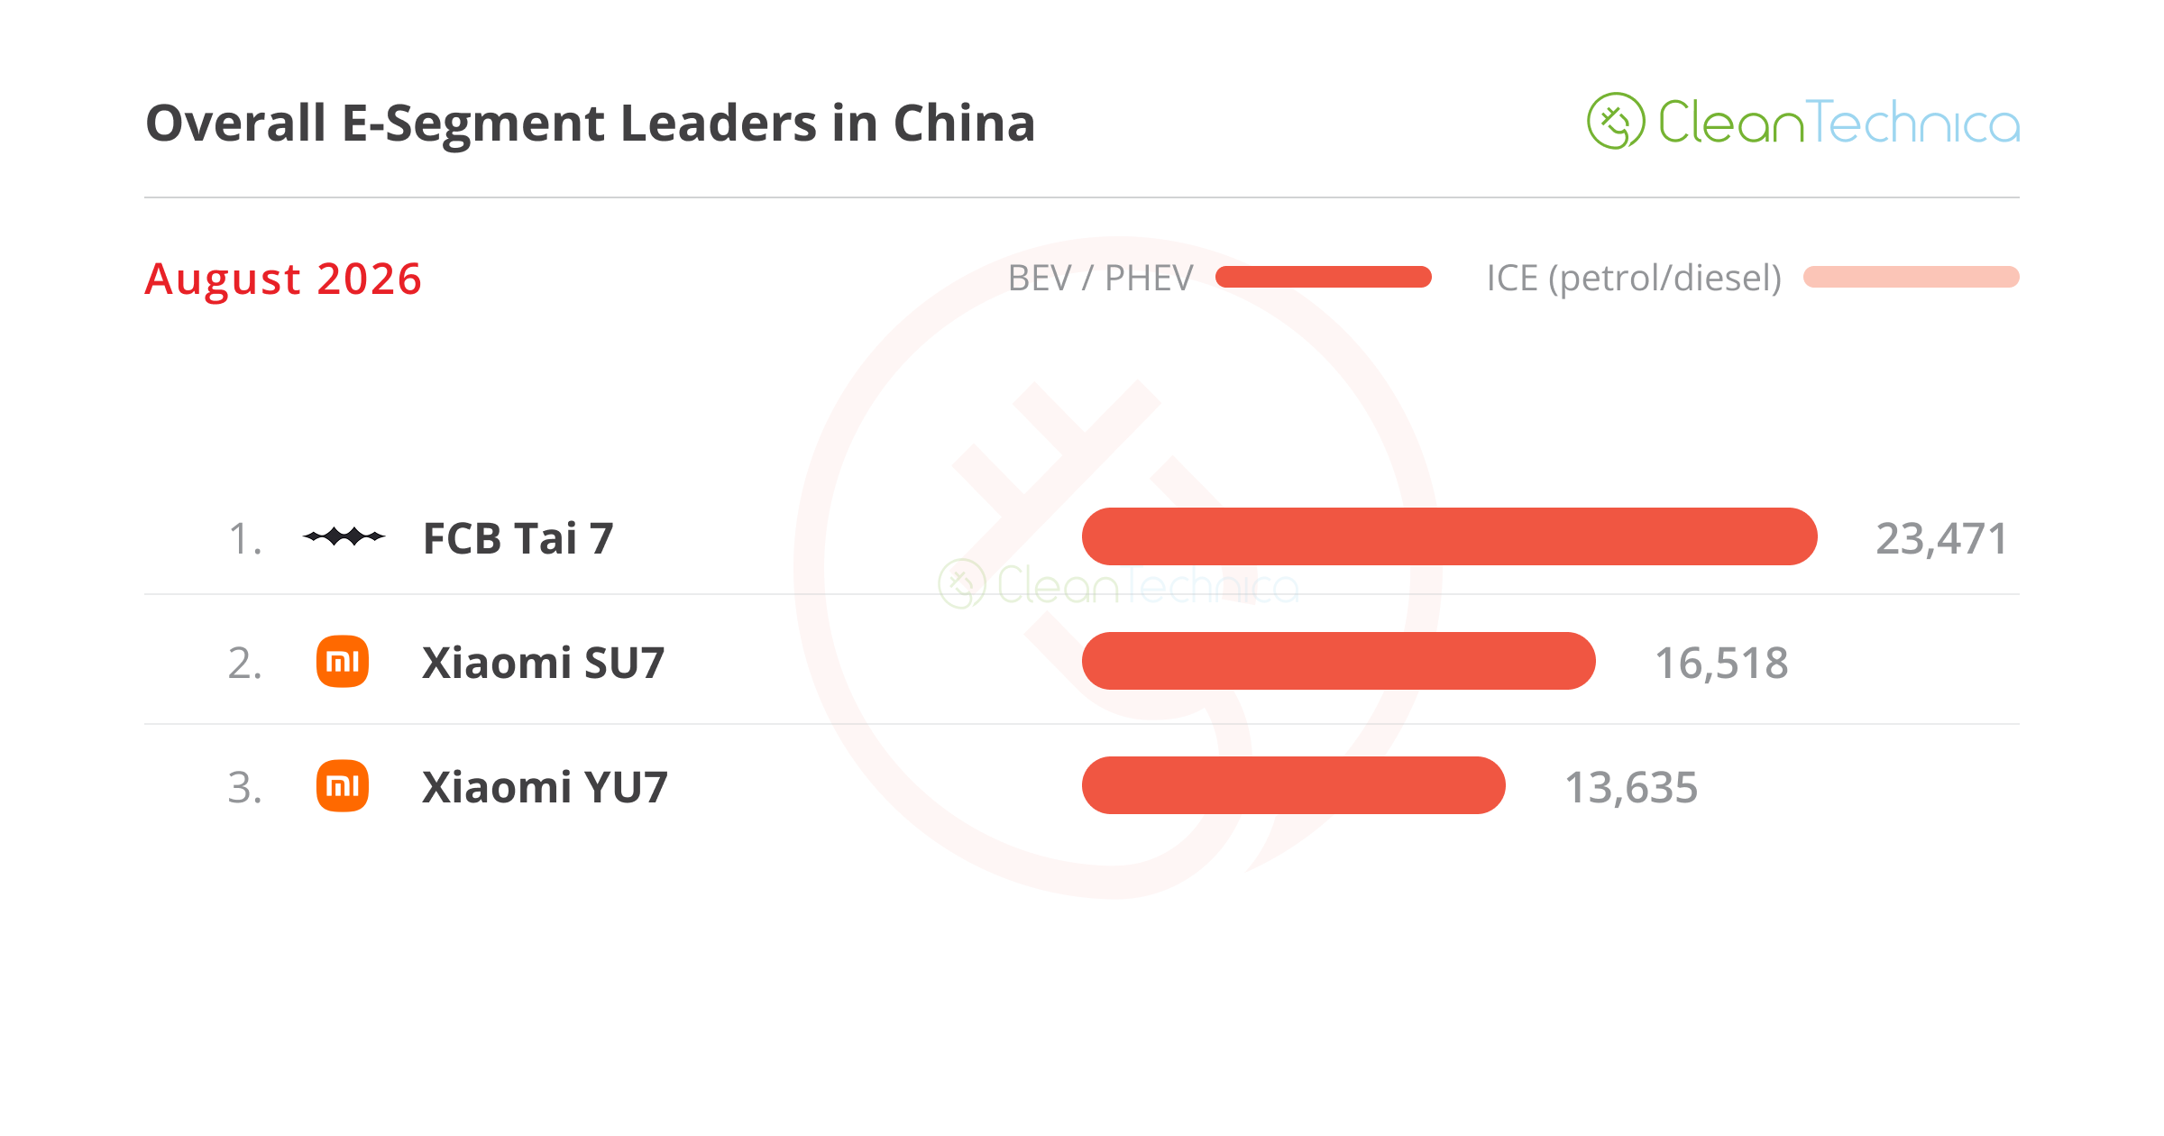Click the FCB Tai 7 model name
The image size is (2164, 1136).
tap(518, 538)
